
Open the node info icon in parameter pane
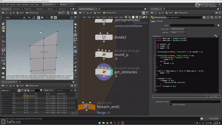[216, 17]
